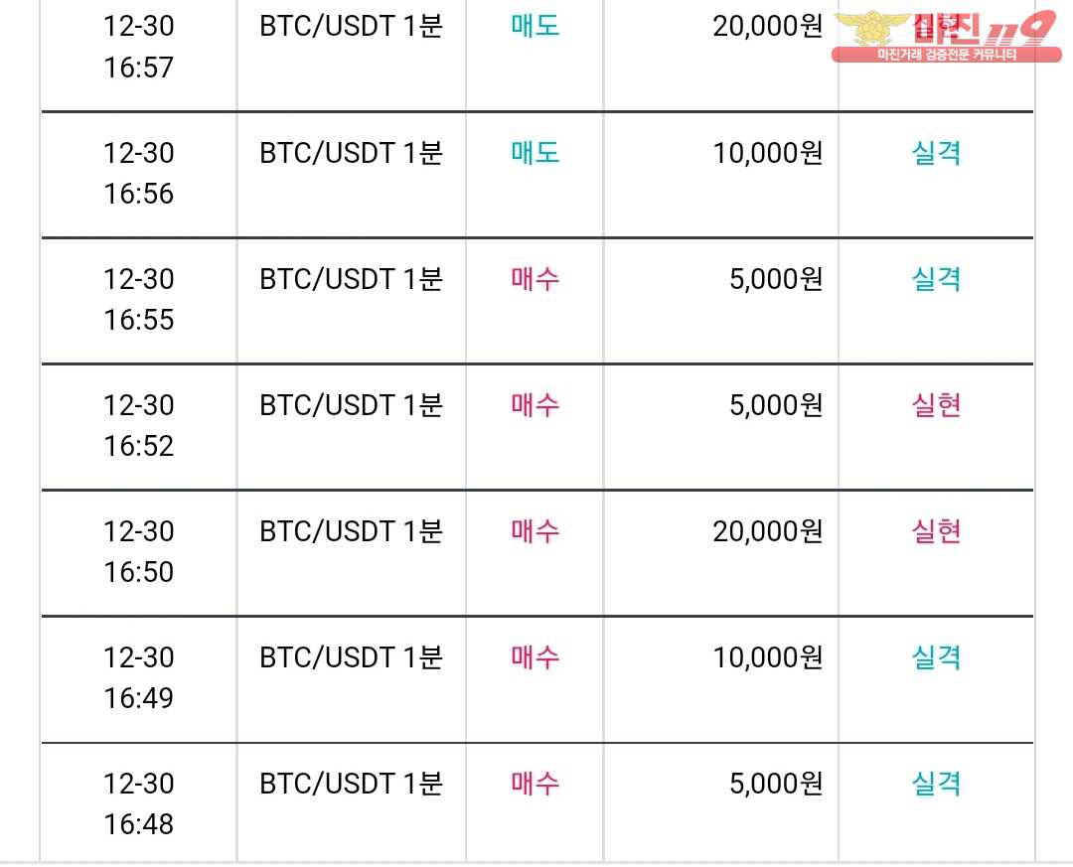
Task: Select BTC/USDT 1분 in 16:55 row
Action: pos(351,279)
